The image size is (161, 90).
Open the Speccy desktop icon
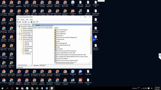click(80, 12)
